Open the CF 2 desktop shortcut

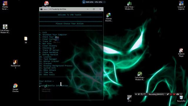pos(129,98)
